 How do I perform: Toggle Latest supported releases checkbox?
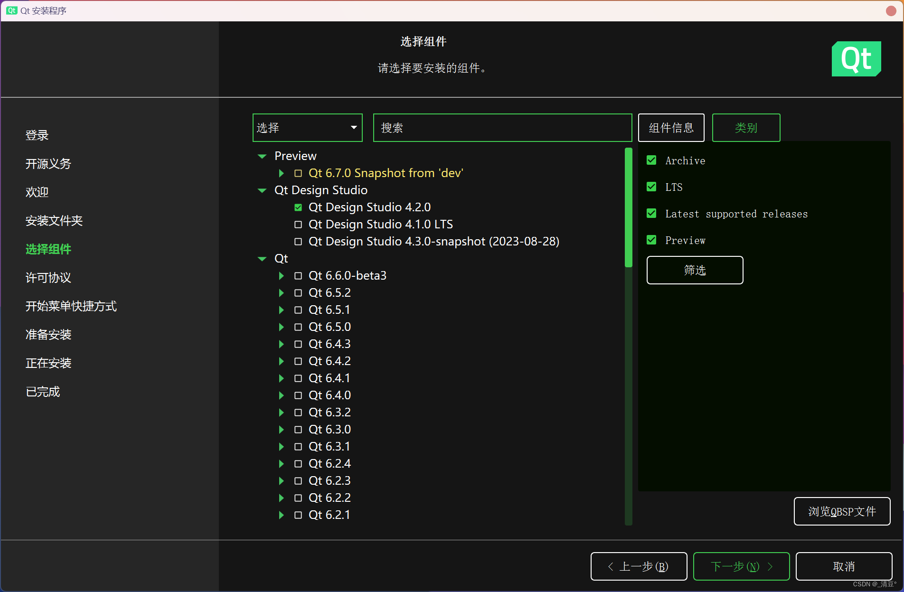pos(651,214)
